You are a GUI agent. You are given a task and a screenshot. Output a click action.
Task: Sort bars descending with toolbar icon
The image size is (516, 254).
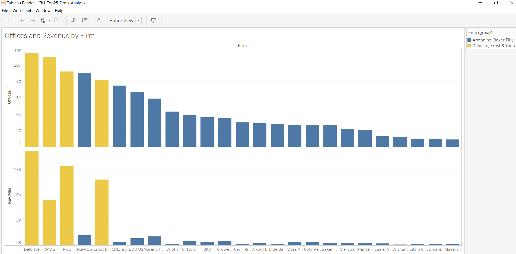(x=84, y=20)
